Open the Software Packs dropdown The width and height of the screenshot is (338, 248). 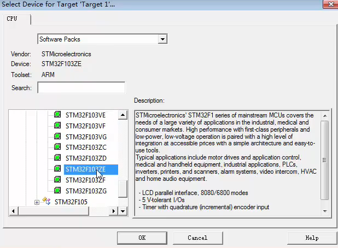tap(162, 39)
